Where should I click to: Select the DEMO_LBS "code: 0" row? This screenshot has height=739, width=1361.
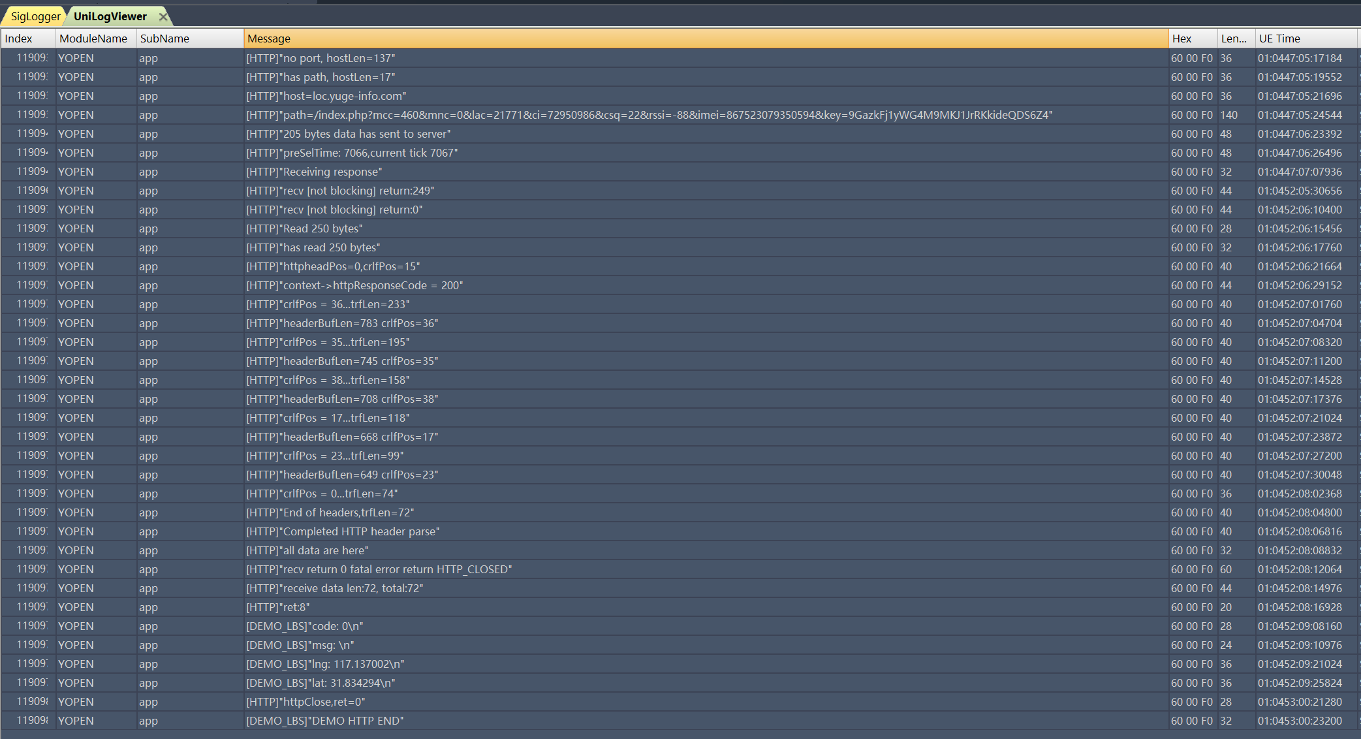tap(679, 626)
